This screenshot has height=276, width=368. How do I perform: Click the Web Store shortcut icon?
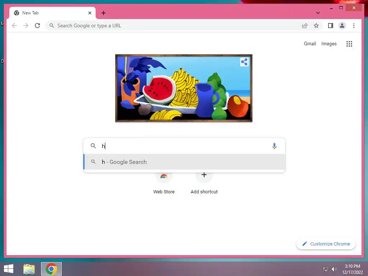(164, 176)
